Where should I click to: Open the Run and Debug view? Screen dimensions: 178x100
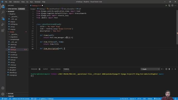pos(3,24)
